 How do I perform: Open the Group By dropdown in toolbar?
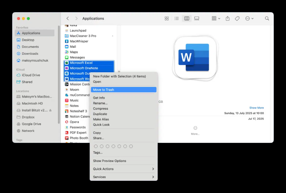click(216, 18)
